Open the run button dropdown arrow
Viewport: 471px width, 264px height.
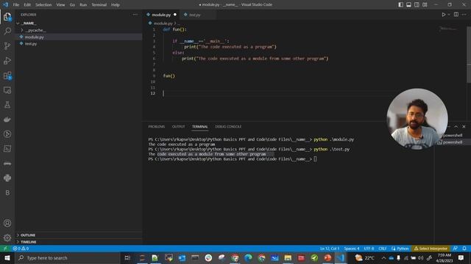(449, 15)
